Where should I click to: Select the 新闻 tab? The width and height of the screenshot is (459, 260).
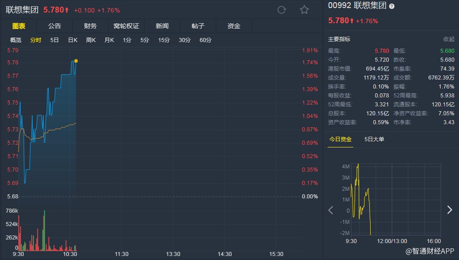pos(162,26)
